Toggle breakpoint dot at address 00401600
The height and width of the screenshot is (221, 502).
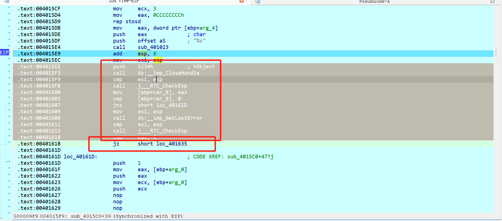coord(9,91)
